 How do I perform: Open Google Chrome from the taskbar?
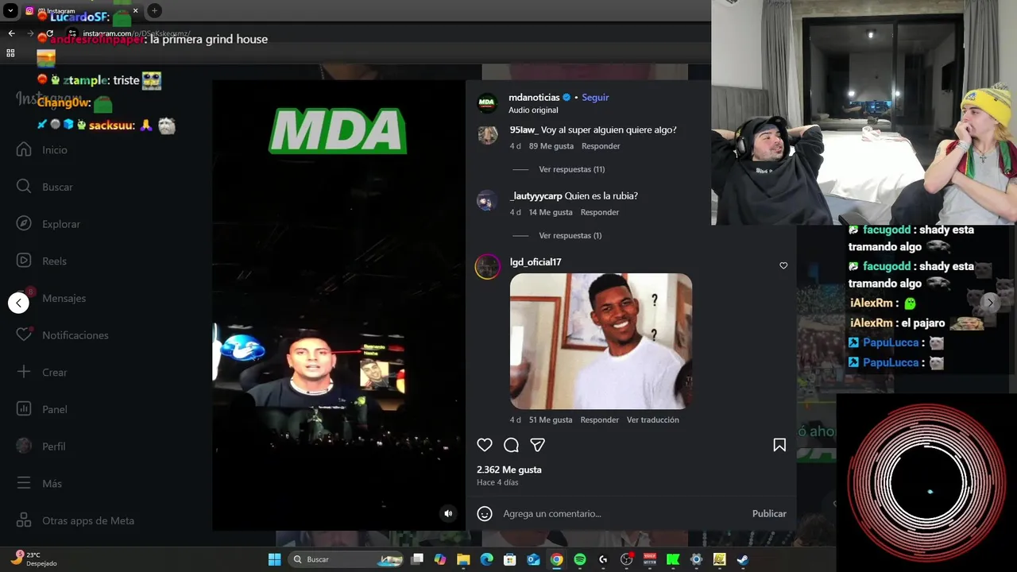(x=556, y=559)
